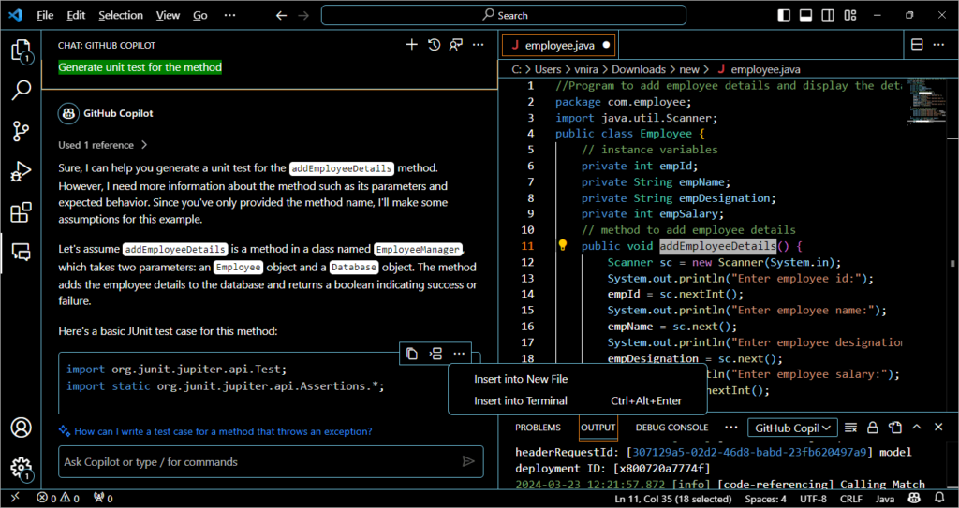Open Source Control view
The height and width of the screenshot is (508, 959).
pyautogui.click(x=21, y=131)
